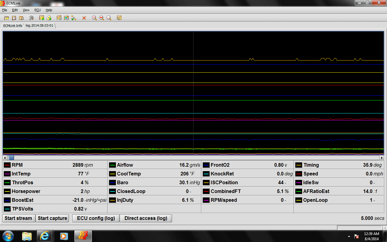Open a file with the folder icon
Screen dimensions: 387x242
coord(6,18)
